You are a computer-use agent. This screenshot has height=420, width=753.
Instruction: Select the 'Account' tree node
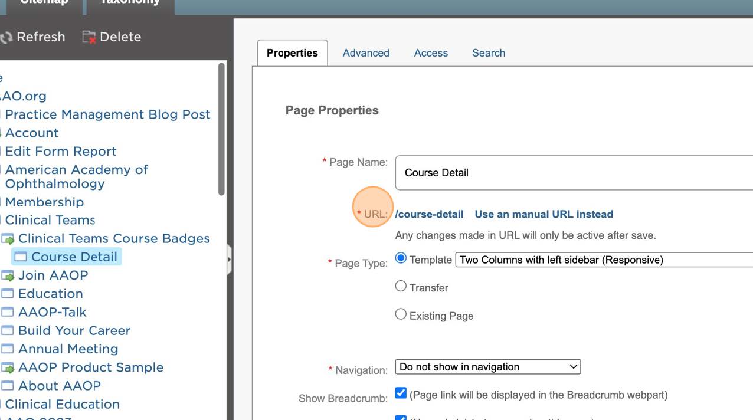pyautogui.click(x=32, y=133)
